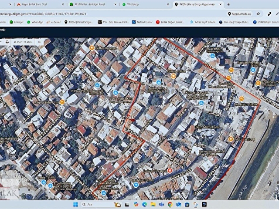Open the TV+ Dizi Film bookmark
Viewport: 279px width, 209px height.
tap(113, 22)
